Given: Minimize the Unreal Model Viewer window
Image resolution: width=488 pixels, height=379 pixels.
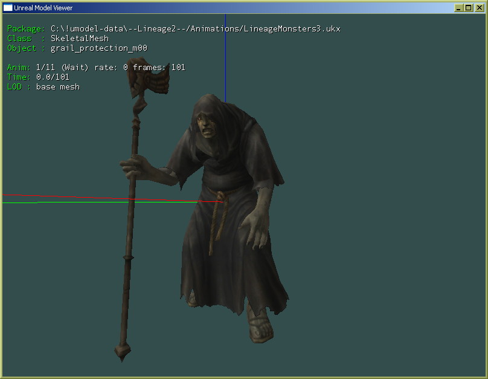Looking at the screenshot, I should point(458,8).
